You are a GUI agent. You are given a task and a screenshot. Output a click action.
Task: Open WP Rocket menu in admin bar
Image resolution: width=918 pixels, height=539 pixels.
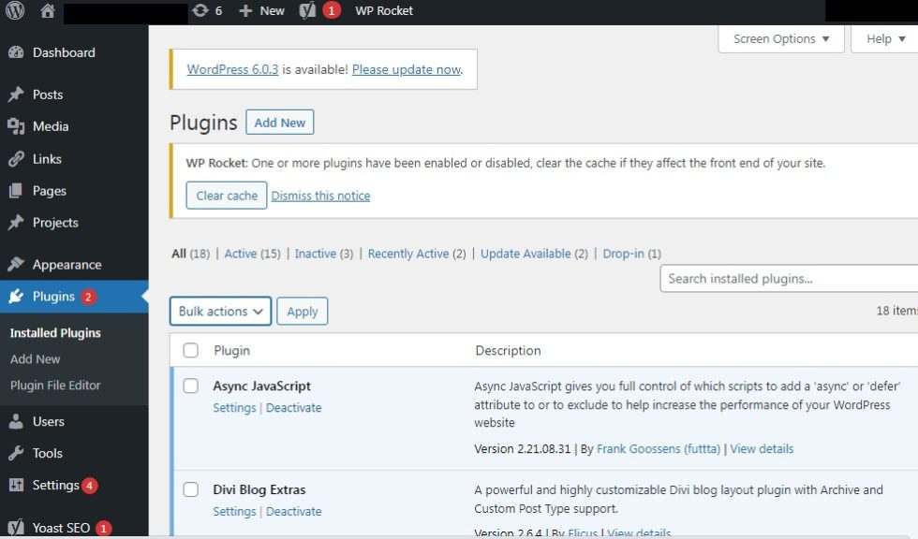(384, 11)
